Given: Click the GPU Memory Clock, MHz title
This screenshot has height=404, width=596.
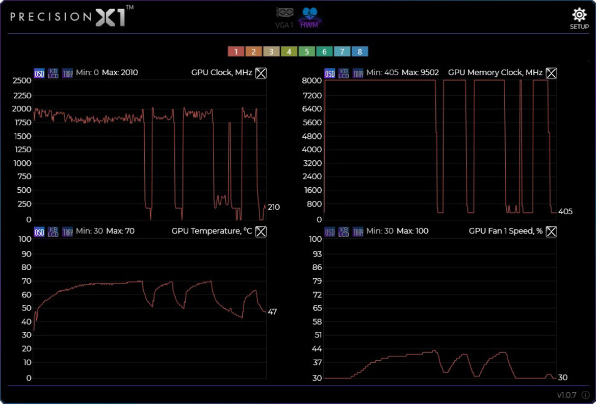Looking at the screenshot, I should pyautogui.click(x=495, y=72).
